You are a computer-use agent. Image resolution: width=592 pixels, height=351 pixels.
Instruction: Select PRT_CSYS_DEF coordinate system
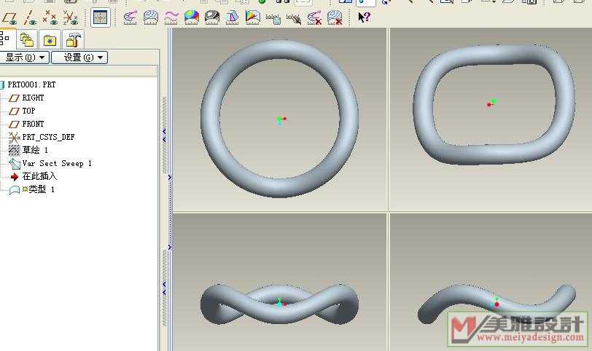point(48,137)
